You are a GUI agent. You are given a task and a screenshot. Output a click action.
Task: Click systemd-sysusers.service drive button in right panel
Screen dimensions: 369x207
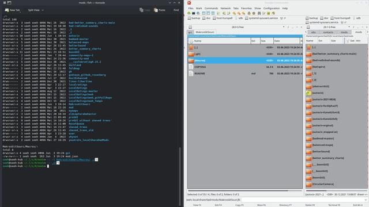[x=322, y=22]
